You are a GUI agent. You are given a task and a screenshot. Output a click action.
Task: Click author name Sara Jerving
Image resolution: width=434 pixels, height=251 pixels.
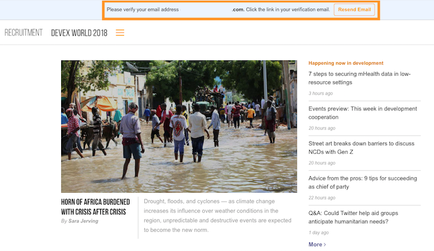83,221
